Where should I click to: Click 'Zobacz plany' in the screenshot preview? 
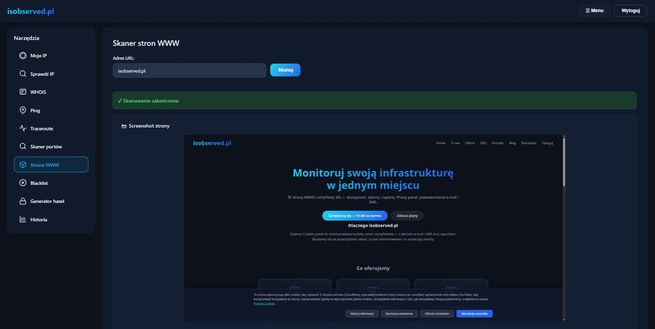coord(407,216)
